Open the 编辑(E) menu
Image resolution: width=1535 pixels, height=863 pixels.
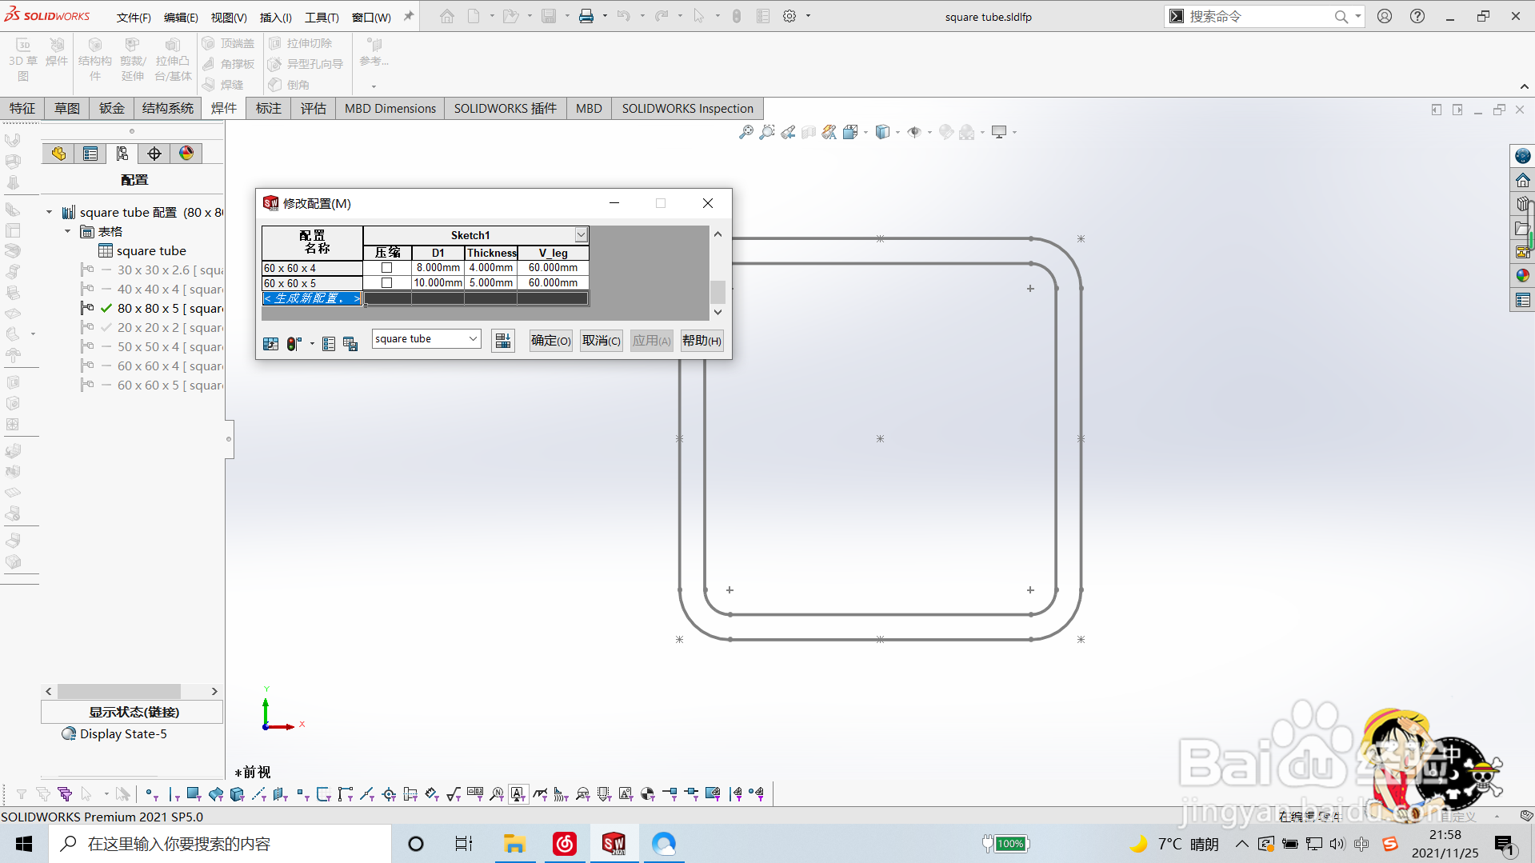click(181, 17)
